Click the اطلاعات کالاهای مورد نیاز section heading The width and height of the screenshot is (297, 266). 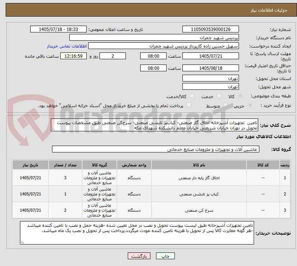263,137
